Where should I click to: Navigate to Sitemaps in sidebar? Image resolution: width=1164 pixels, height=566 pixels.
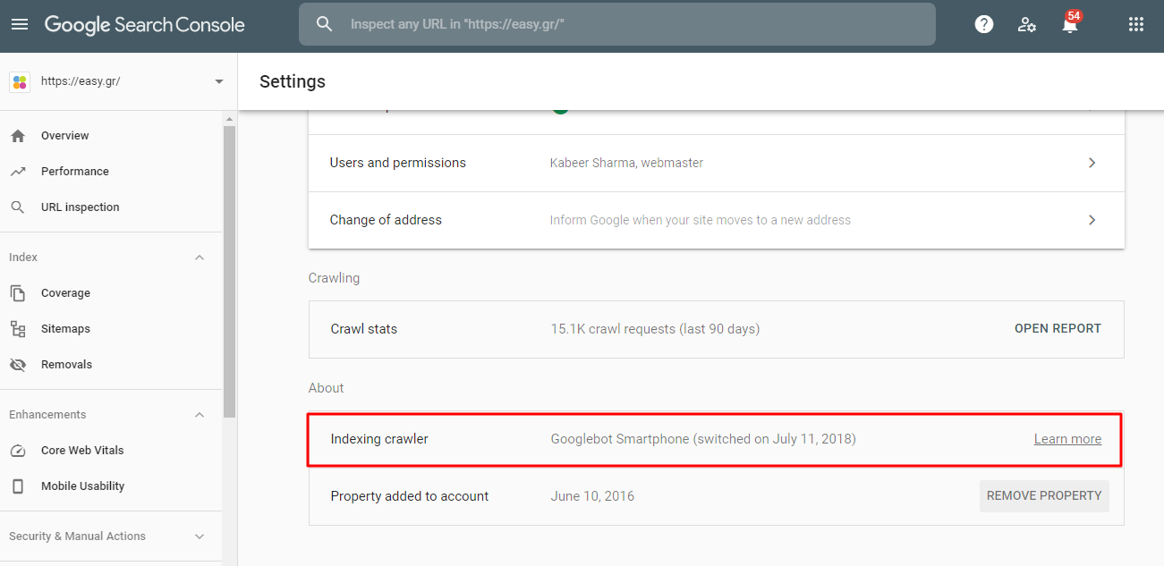[x=65, y=329]
